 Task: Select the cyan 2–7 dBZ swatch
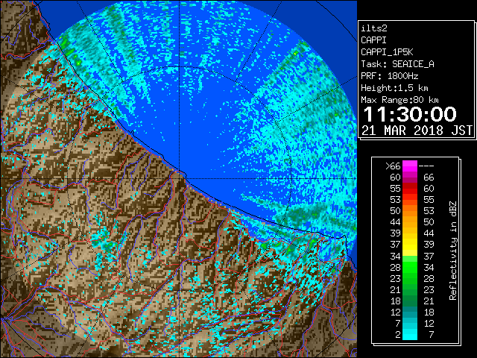point(410,334)
